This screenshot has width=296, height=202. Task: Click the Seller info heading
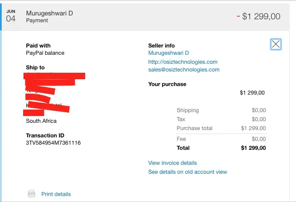click(x=161, y=46)
